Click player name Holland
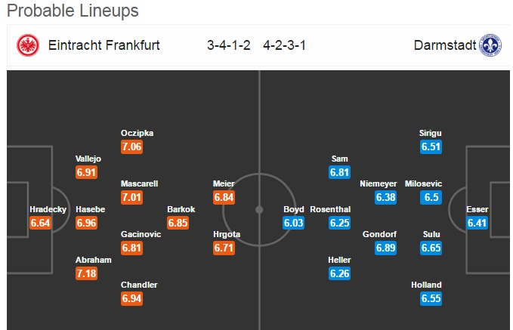513x330 pixels. 427,285
